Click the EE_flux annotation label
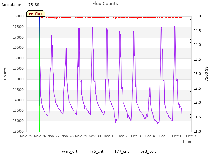 [36, 14]
